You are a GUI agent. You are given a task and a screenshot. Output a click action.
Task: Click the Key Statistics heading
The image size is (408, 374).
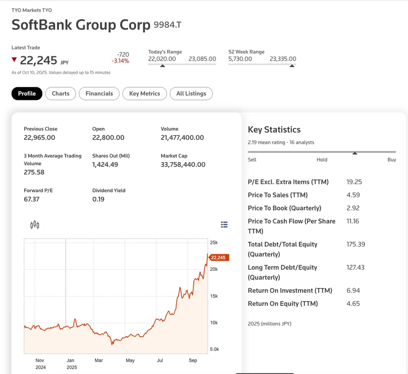point(274,129)
